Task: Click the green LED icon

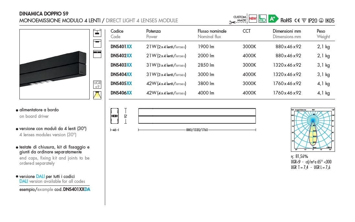Action: [262, 19]
